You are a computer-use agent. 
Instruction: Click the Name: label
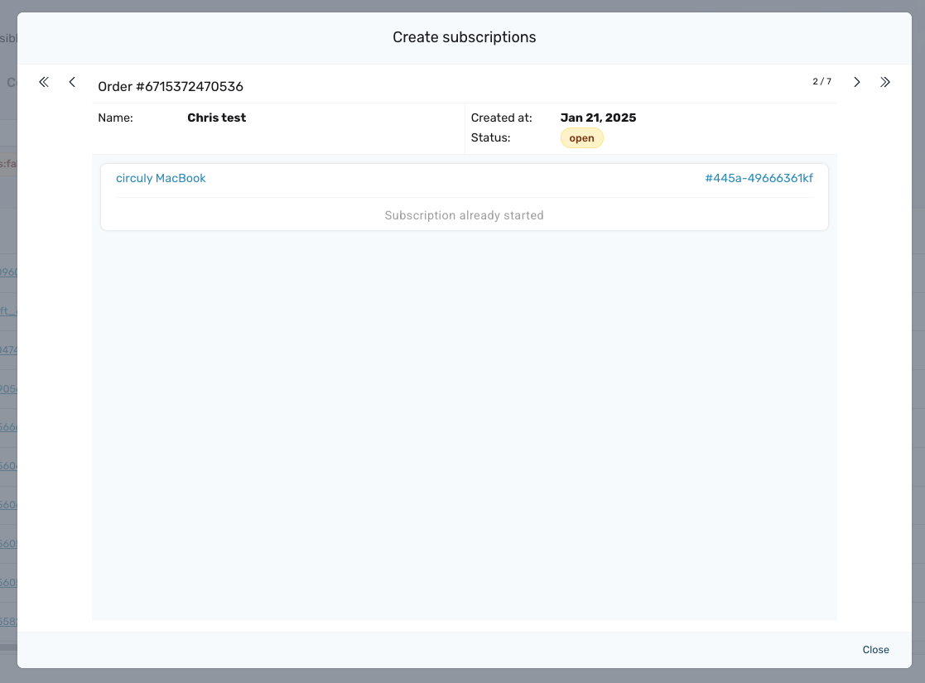(x=116, y=118)
